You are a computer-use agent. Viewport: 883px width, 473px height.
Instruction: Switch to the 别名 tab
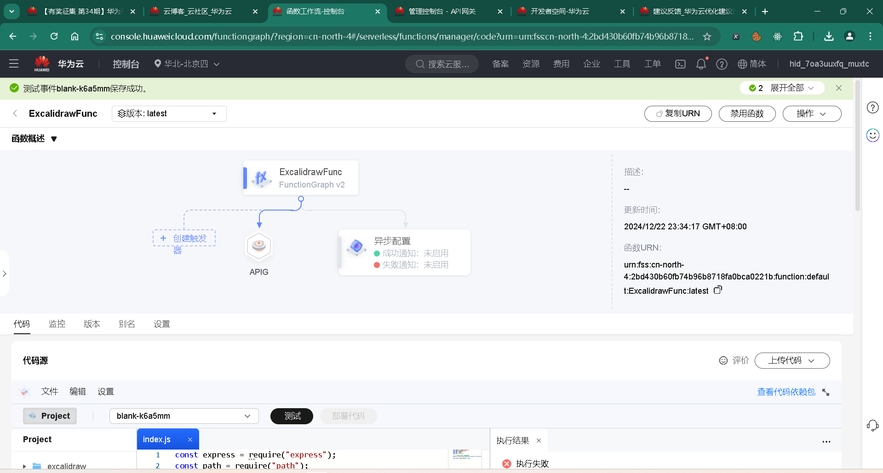point(127,324)
